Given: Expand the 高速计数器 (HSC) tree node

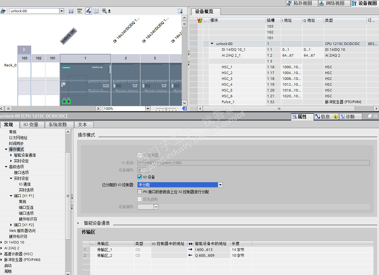Looking at the screenshot, I should [x=2, y=254].
